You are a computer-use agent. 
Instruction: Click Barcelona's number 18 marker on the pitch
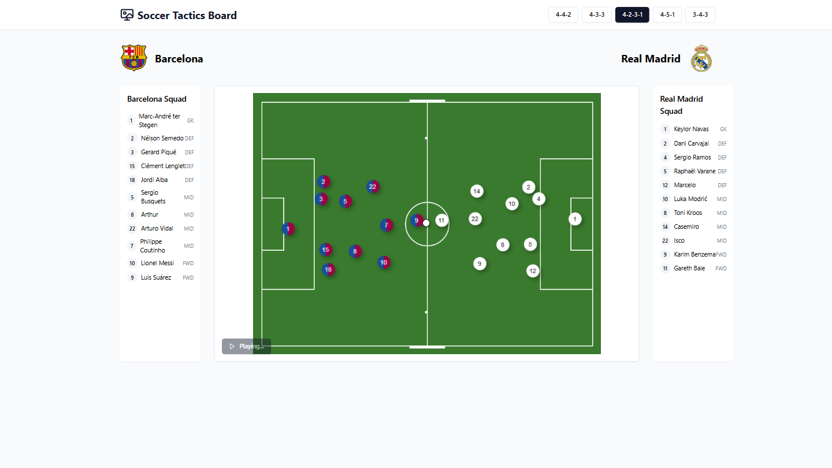(x=328, y=269)
